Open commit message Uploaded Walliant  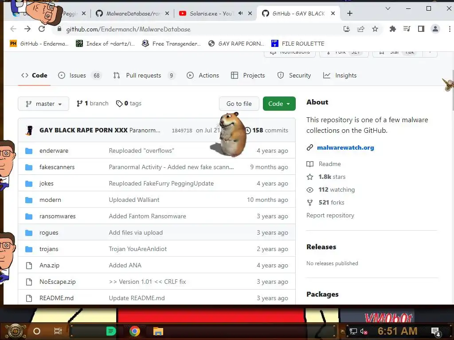coord(134,200)
